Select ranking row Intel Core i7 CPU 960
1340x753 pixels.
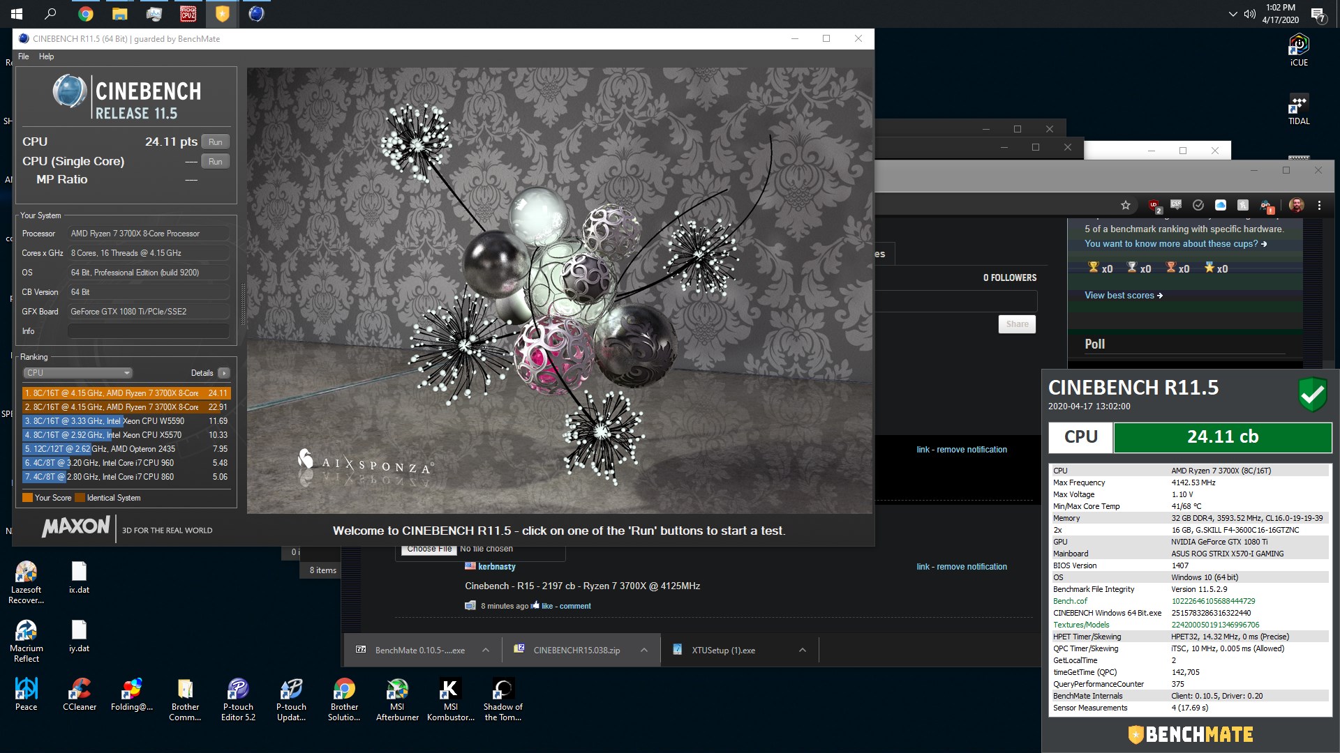pos(126,463)
